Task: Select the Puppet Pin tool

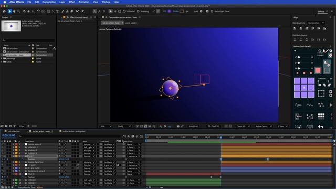Action: (83, 11)
